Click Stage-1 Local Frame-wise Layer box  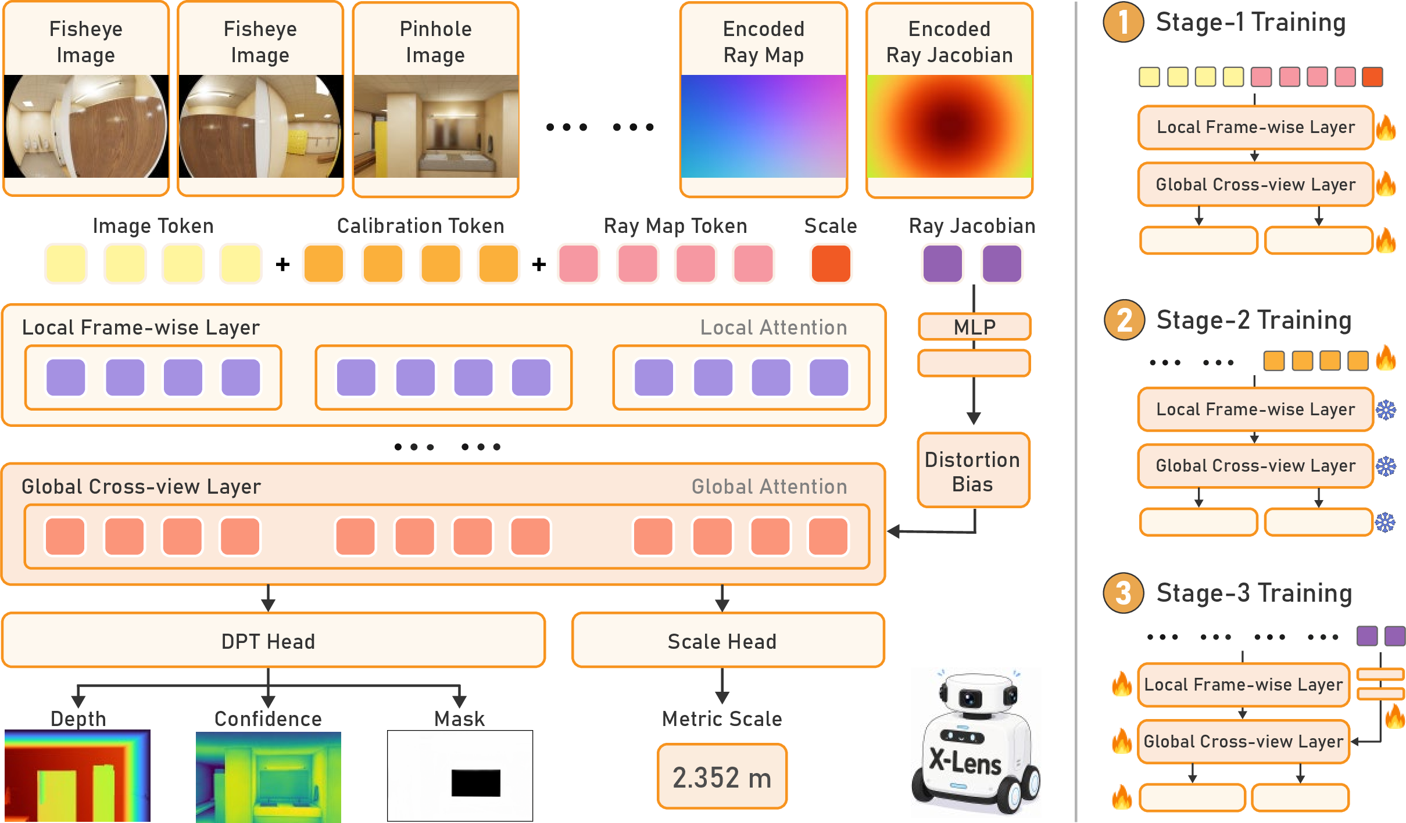[1255, 128]
